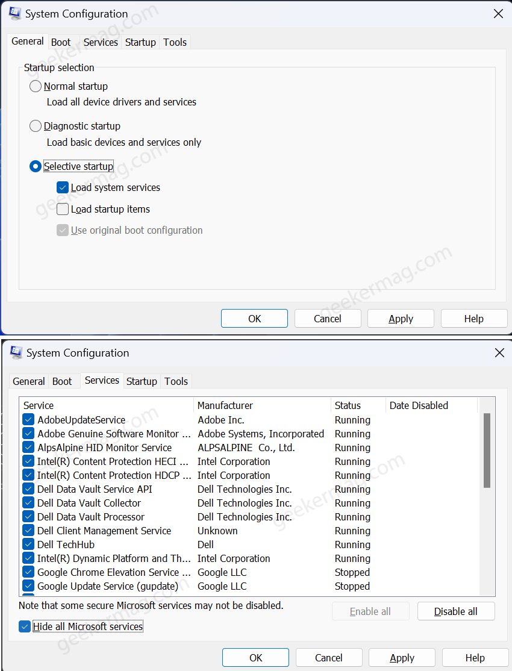This screenshot has height=671, width=512.
Task: Disable Adobe Genuine Software Monitor service
Action: pos(28,434)
